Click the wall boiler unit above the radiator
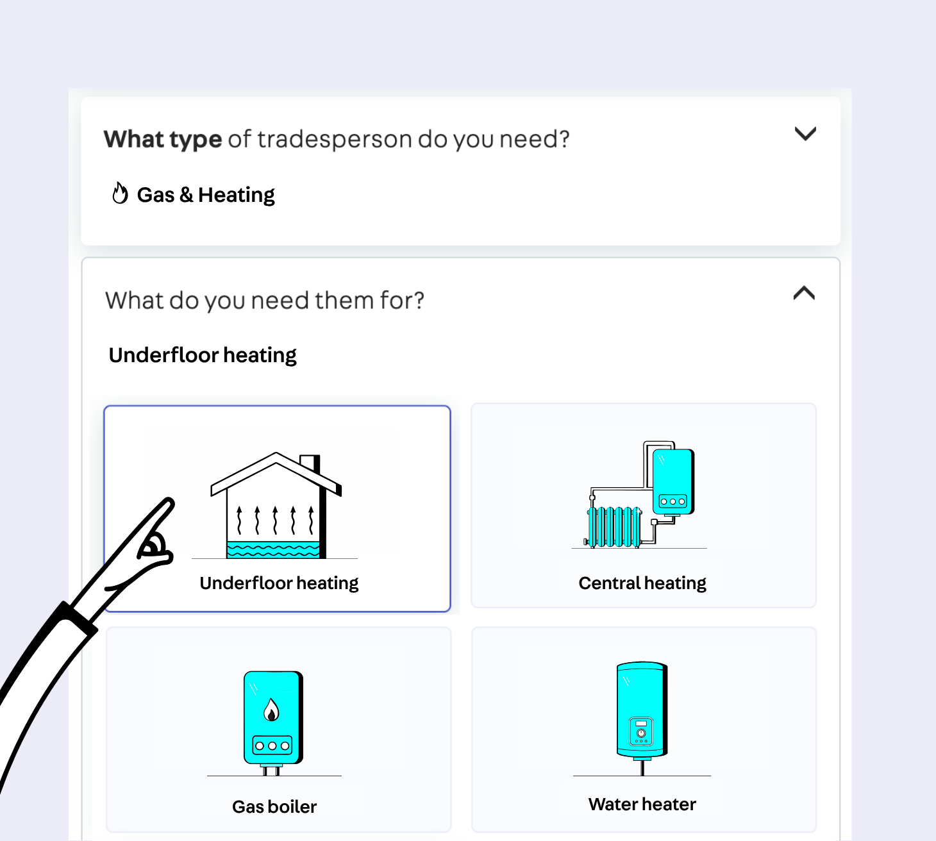Image resolution: width=936 pixels, height=841 pixels. tap(673, 481)
